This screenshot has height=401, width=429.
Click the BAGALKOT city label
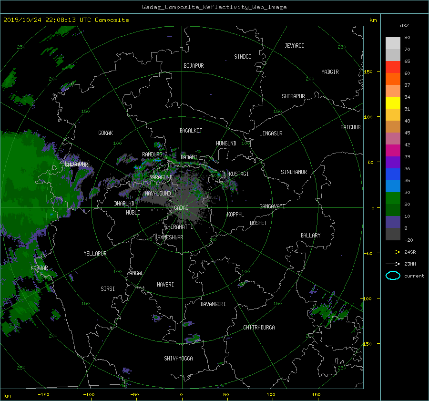[191, 131]
